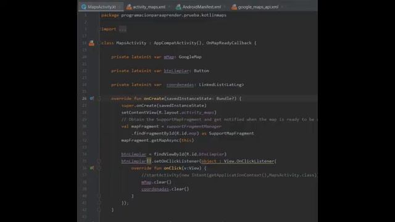The width and height of the screenshot is (395, 222).
Task: Click line number 26 in the gutter
Action: pyautogui.click(x=84, y=99)
